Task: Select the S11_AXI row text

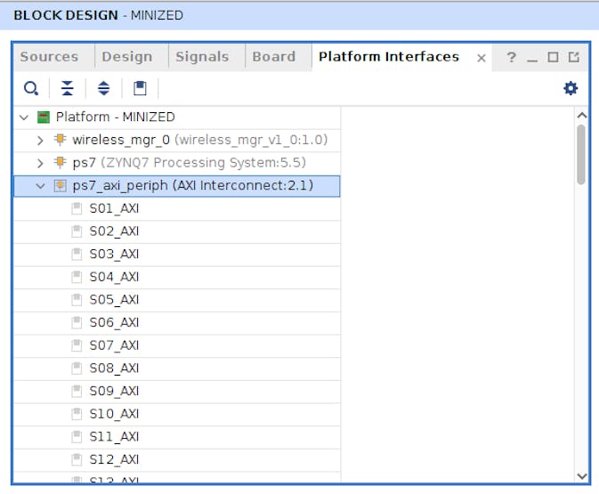Action: click(114, 437)
